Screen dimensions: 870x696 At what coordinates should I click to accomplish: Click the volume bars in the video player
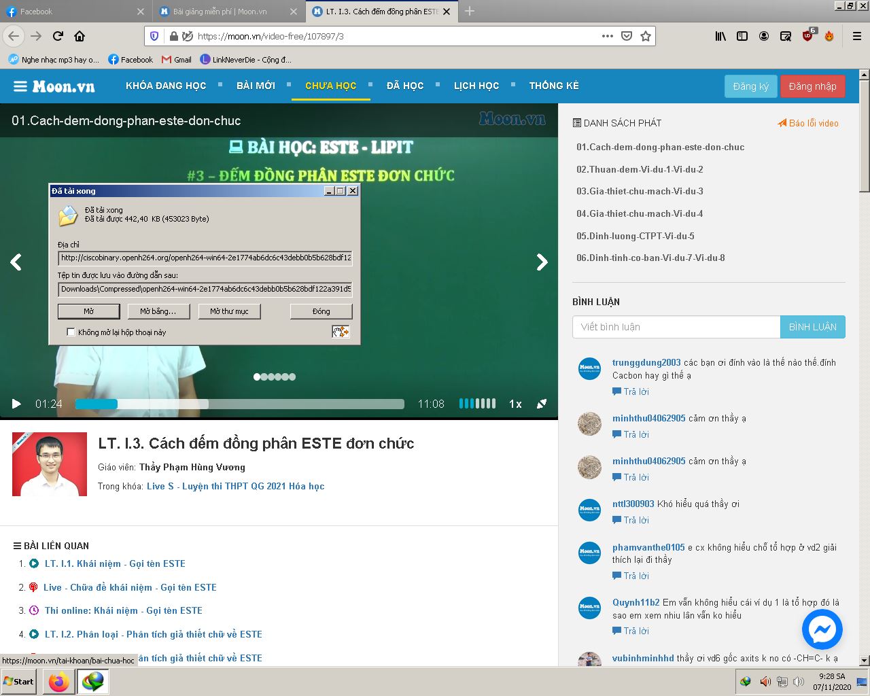(476, 403)
